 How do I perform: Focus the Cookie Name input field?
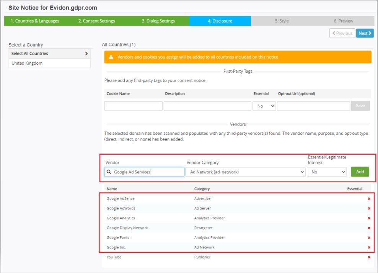pyautogui.click(x=133, y=106)
